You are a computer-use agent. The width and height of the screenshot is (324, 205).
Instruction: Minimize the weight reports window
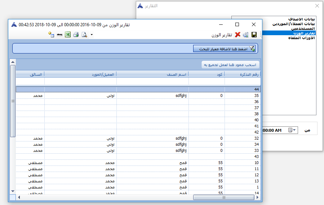(x=221, y=24)
